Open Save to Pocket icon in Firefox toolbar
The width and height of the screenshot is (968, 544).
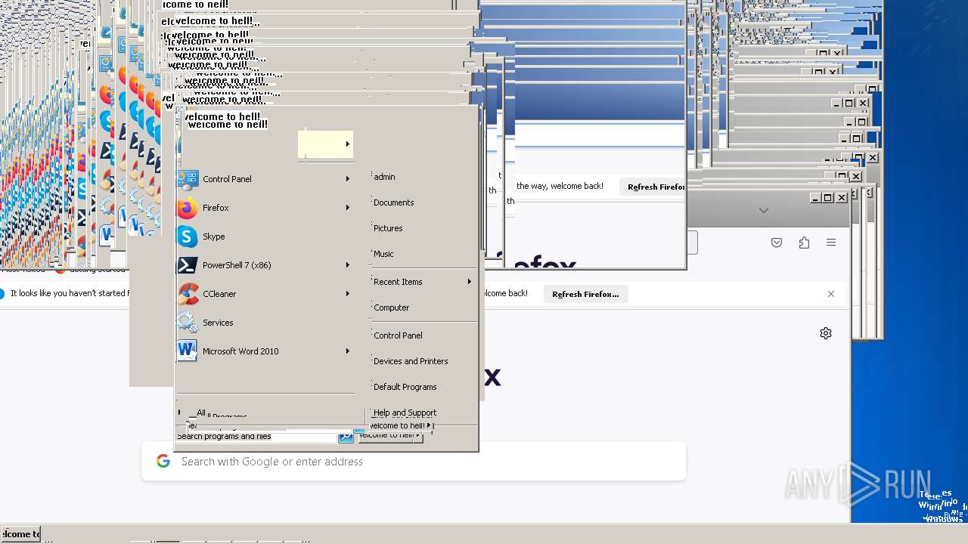777,243
